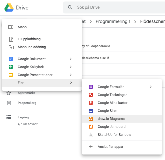The width and height of the screenshot is (165, 160).
Task: Focus the Sök på Drive search field
Action: (114, 7)
